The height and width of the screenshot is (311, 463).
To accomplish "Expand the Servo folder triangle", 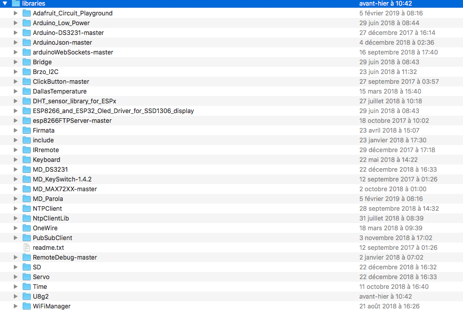I will 15,277.
